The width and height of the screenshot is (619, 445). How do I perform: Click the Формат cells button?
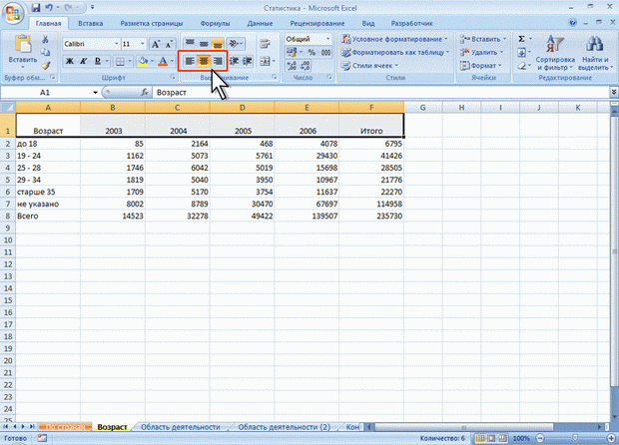(480, 66)
